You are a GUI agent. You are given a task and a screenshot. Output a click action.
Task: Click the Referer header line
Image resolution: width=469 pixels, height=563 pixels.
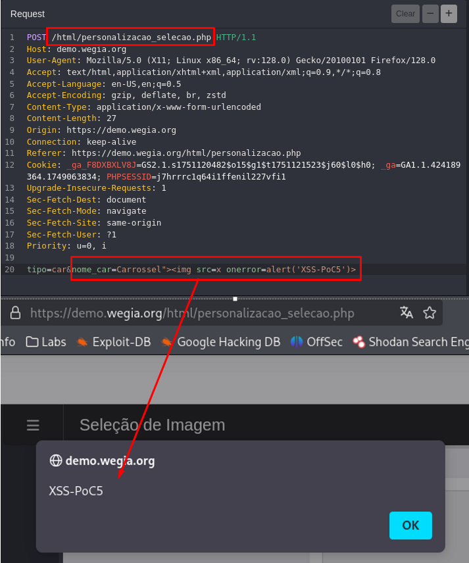coord(164,153)
